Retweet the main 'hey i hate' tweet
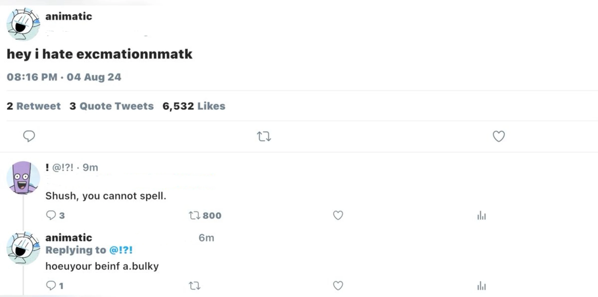 pos(264,136)
